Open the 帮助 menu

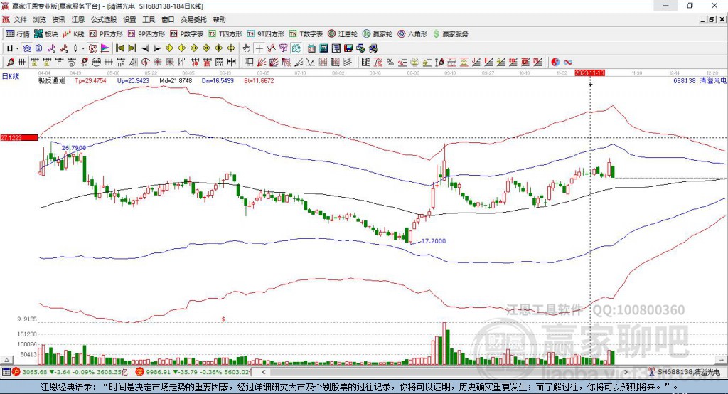219,19
